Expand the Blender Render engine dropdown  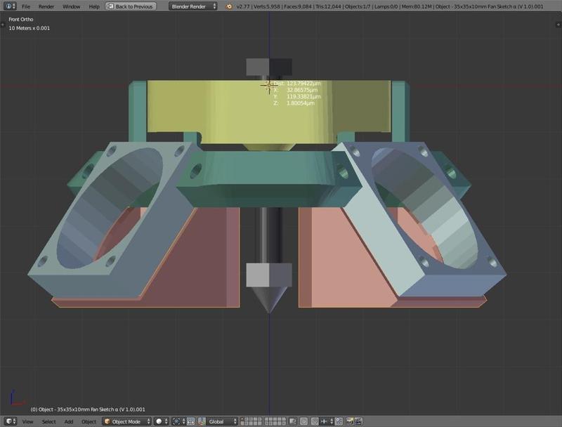[x=192, y=6]
